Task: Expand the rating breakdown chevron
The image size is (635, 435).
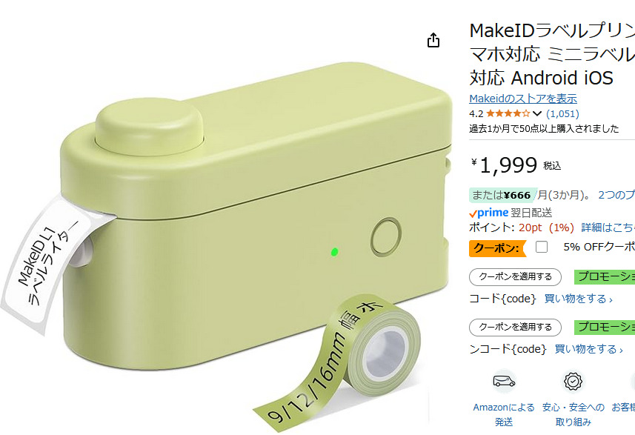Action: pyautogui.click(x=537, y=114)
